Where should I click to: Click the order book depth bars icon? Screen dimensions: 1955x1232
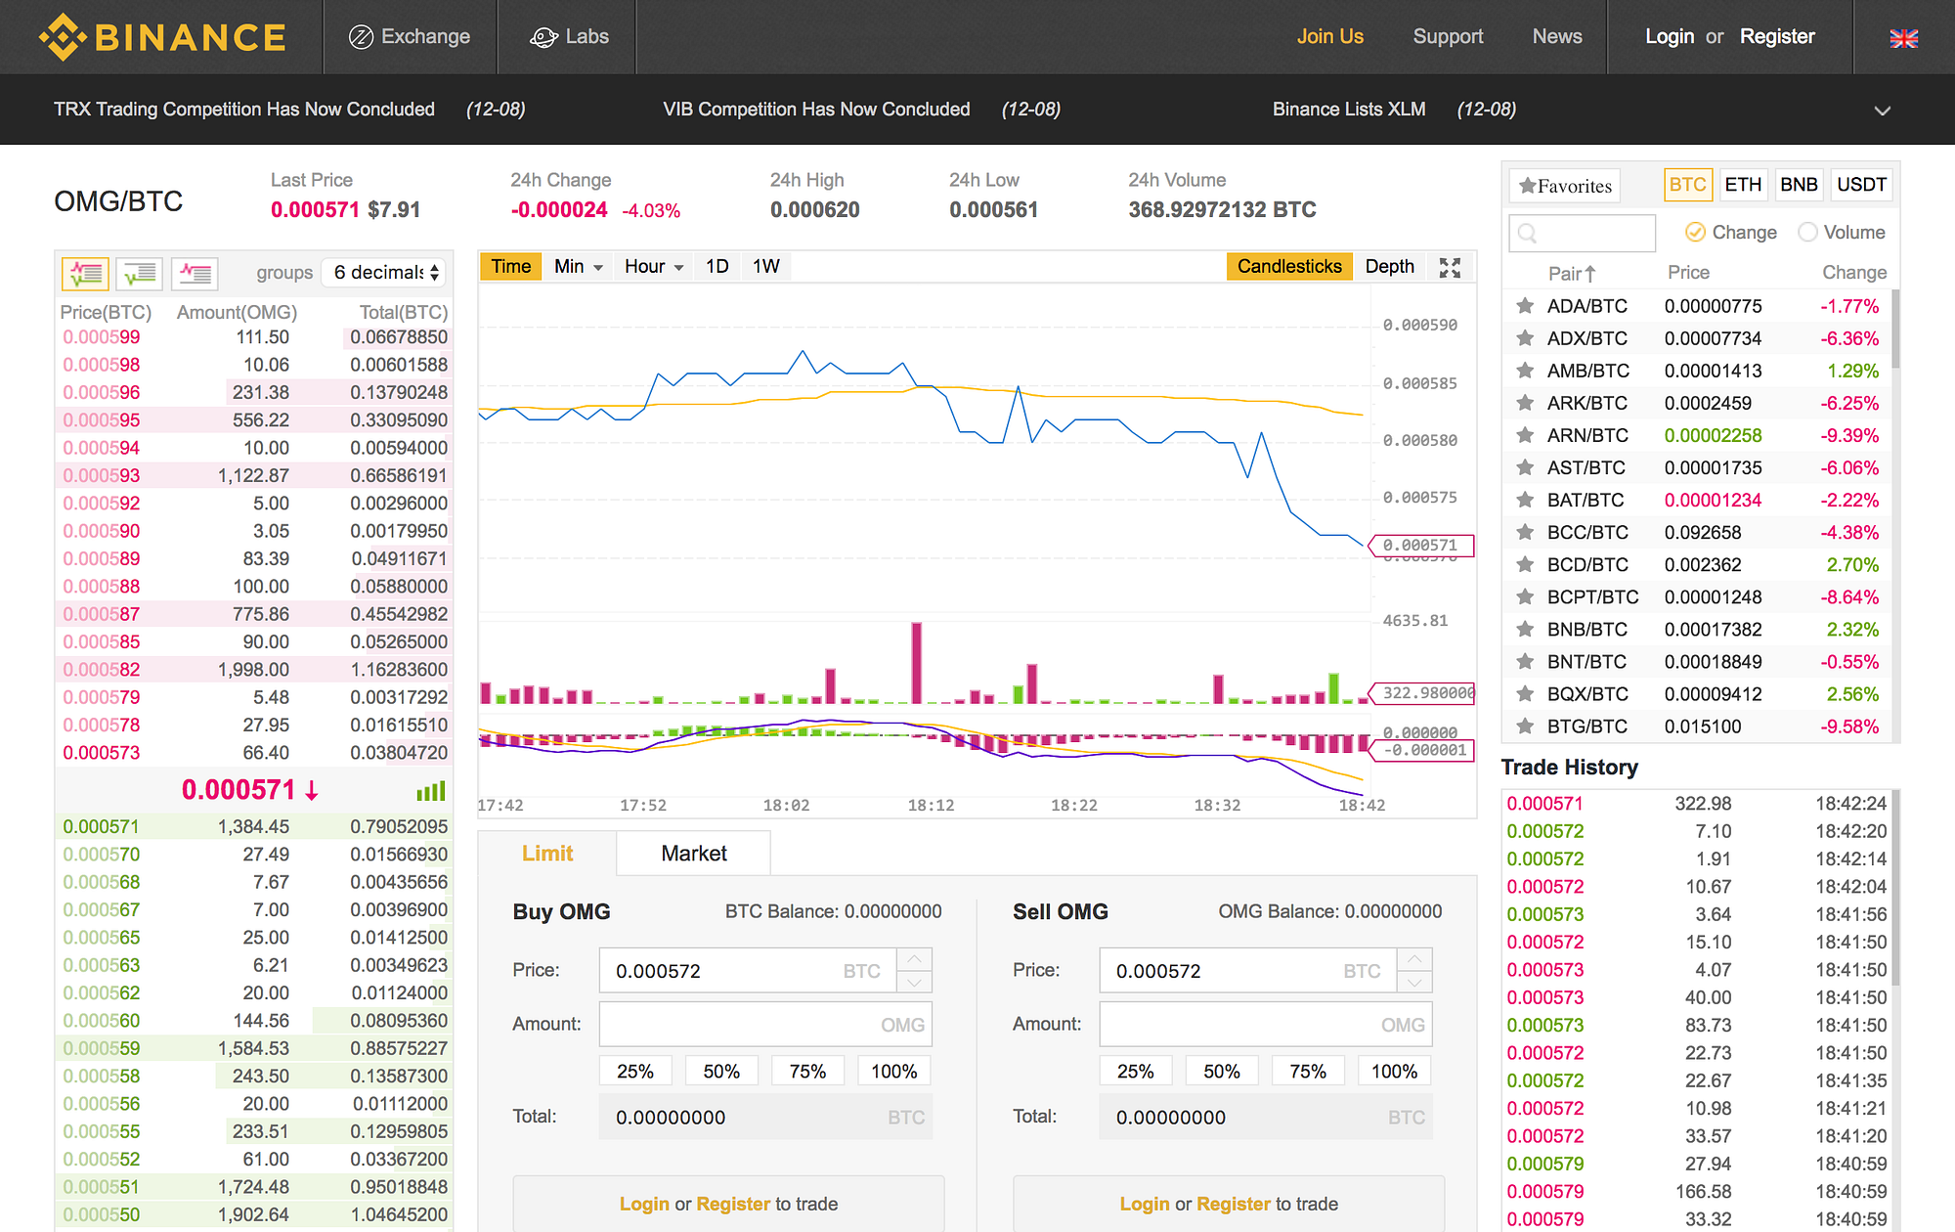[430, 791]
